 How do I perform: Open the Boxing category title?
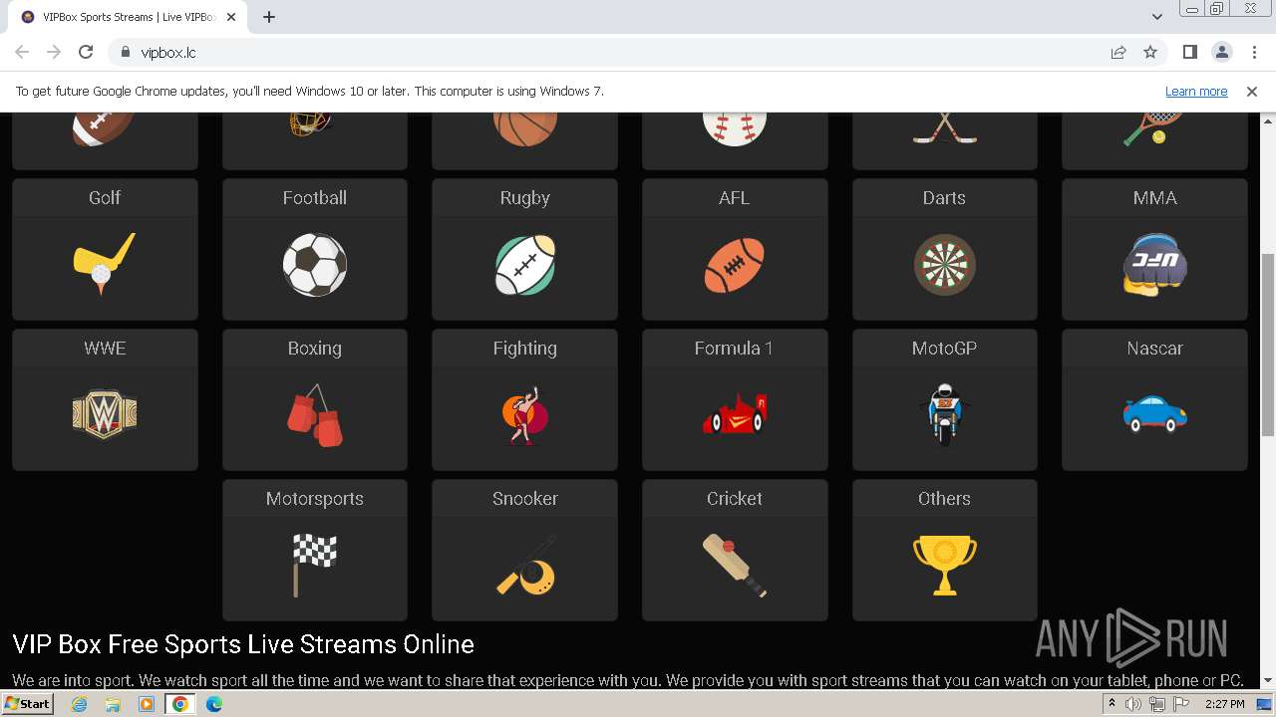315,348
